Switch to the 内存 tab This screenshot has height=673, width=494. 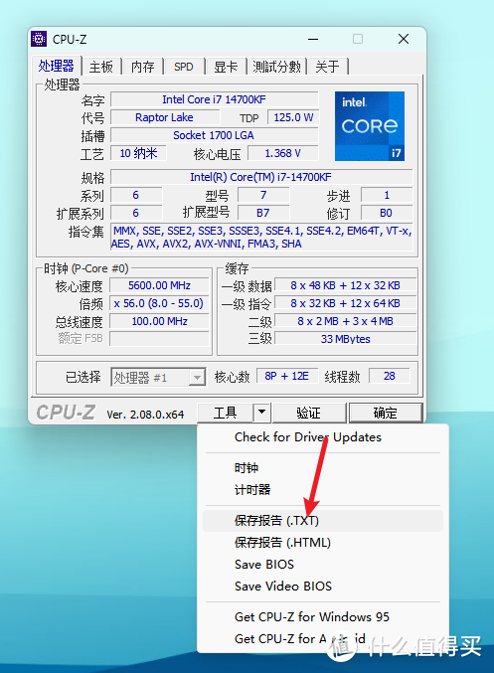(142, 67)
